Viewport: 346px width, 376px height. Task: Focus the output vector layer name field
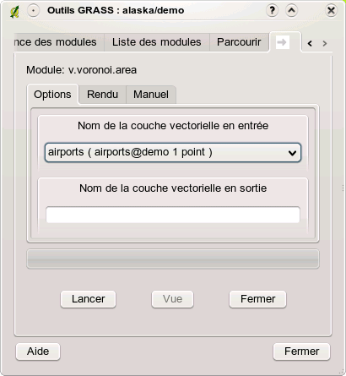[x=173, y=215]
